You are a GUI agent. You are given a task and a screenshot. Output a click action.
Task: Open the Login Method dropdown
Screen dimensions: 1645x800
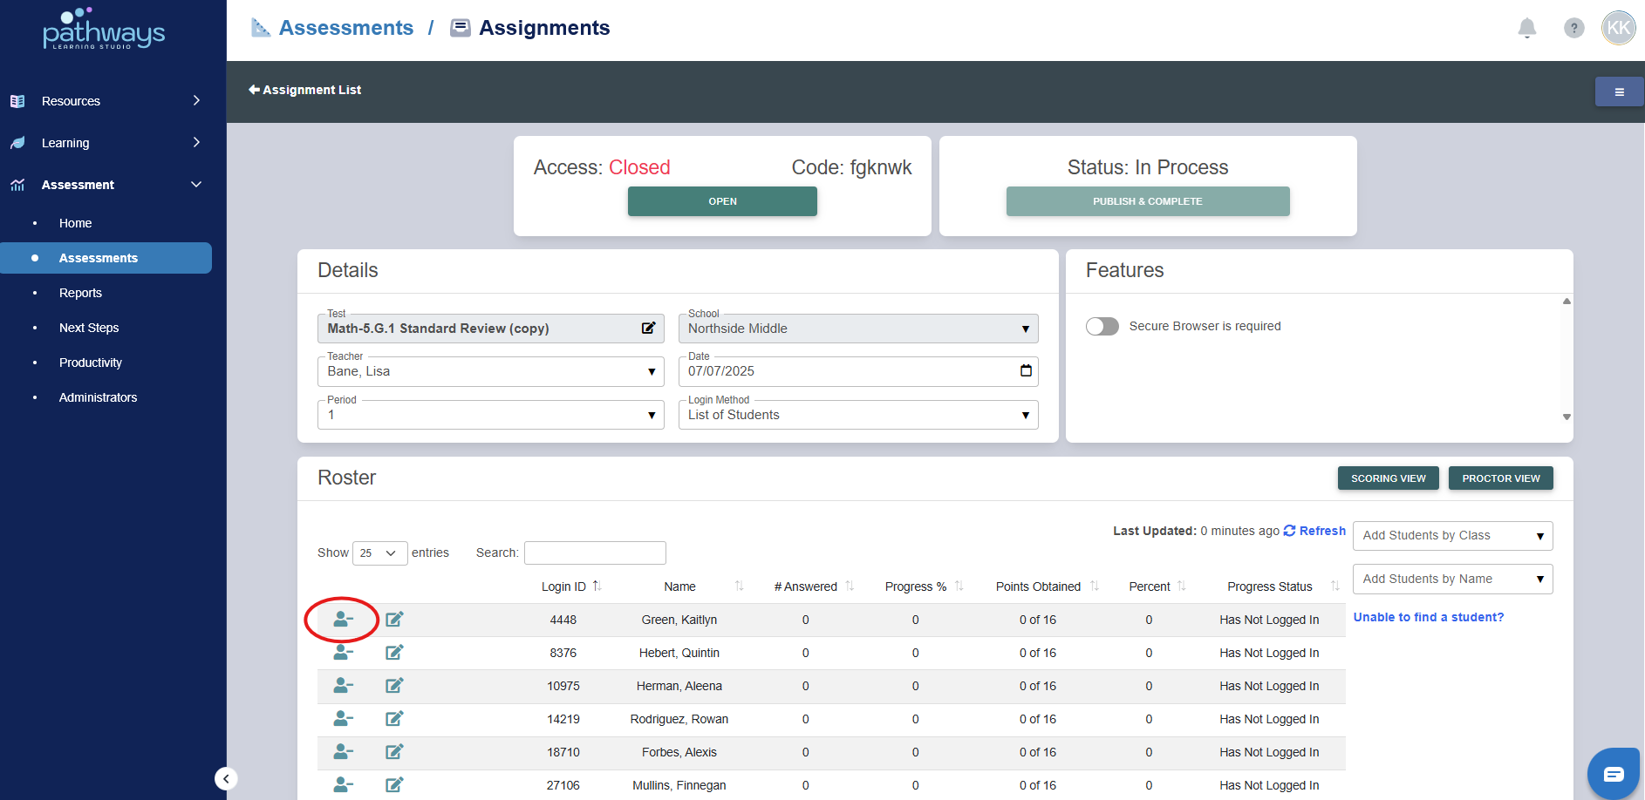coord(858,415)
